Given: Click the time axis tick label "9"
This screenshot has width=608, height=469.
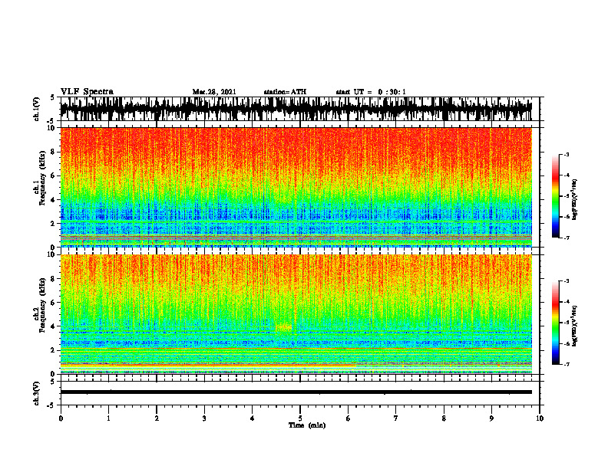Looking at the screenshot, I should click(x=491, y=418).
